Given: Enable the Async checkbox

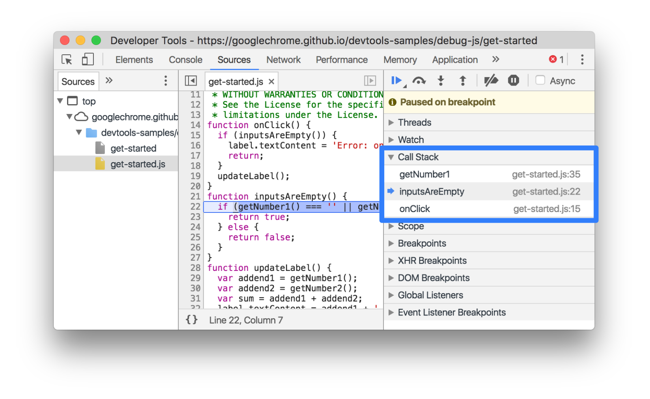Looking at the screenshot, I should click(x=540, y=80).
